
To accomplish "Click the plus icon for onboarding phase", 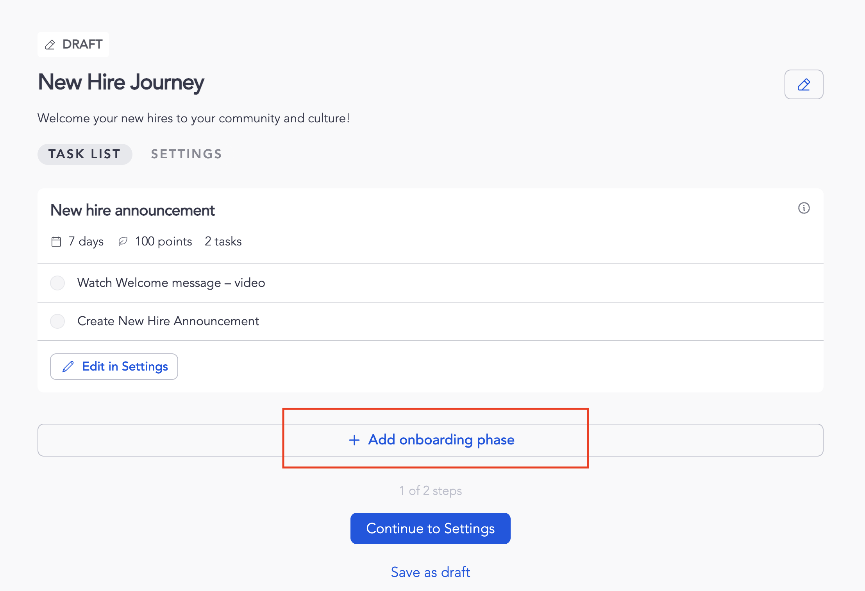I will (354, 440).
